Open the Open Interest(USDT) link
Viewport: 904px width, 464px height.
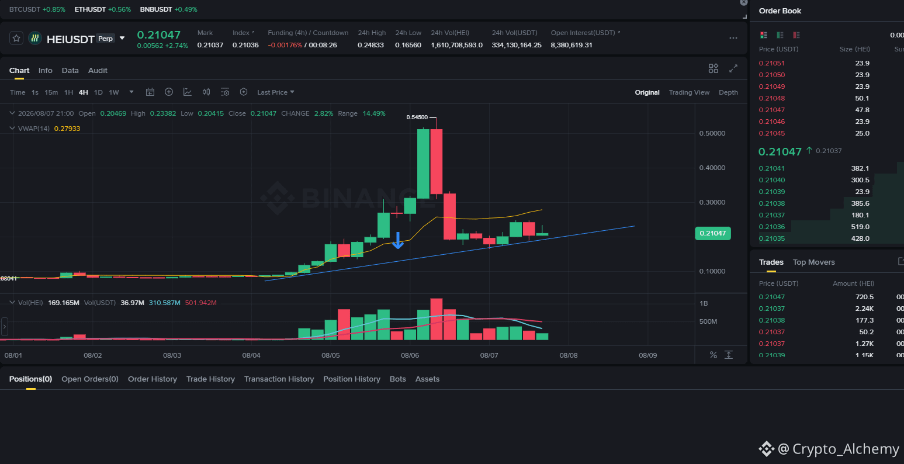coord(586,33)
